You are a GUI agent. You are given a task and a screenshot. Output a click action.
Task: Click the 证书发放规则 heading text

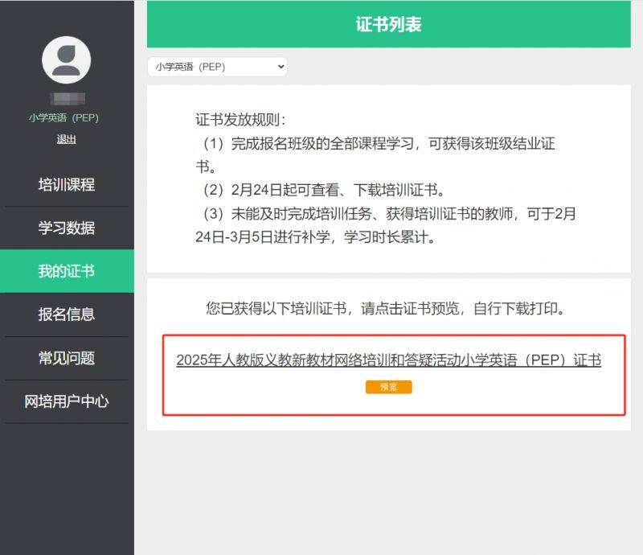[240, 120]
